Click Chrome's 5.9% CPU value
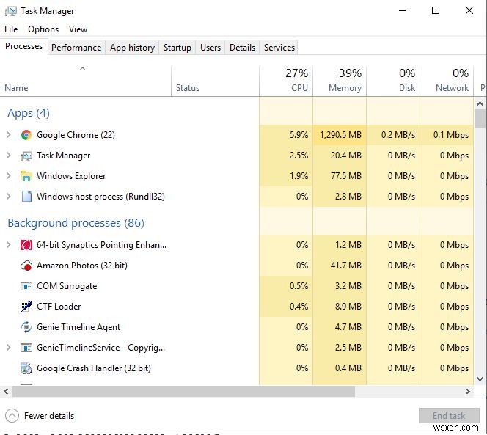Image resolution: width=487 pixels, height=435 pixels. click(x=299, y=135)
